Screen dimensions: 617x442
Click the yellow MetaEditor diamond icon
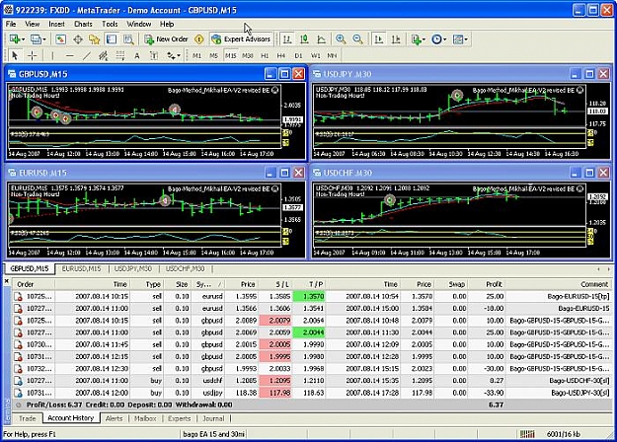[199, 38]
